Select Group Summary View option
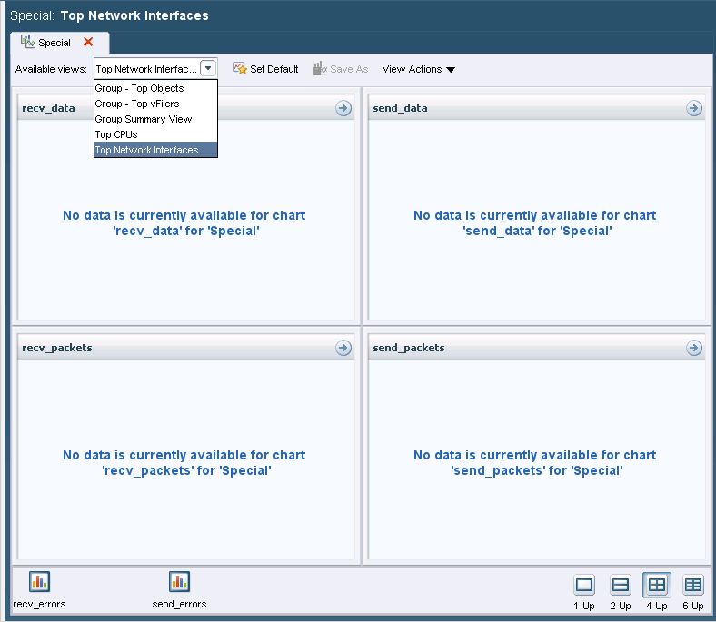 point(155,119)
